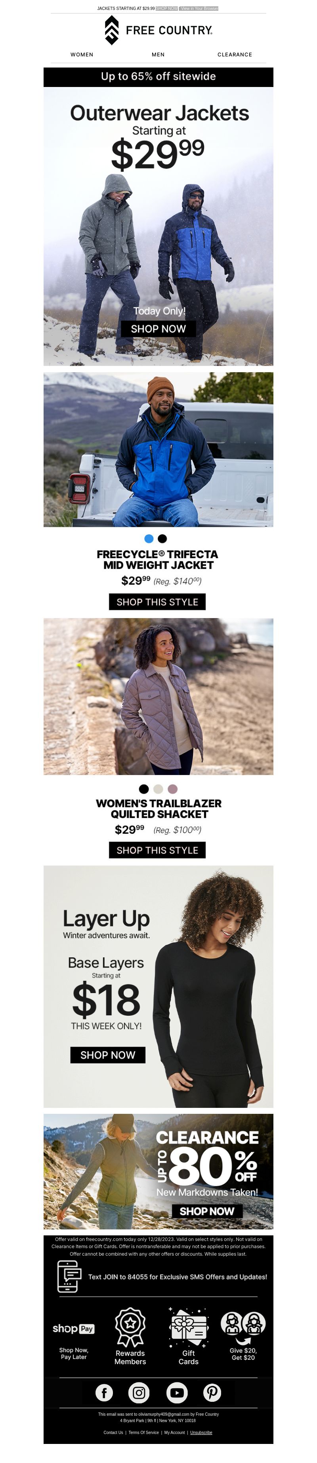The width and height of the screenshot is (317, 1463).
Task: Open the Clearance menu item
Action: [235, 54]
